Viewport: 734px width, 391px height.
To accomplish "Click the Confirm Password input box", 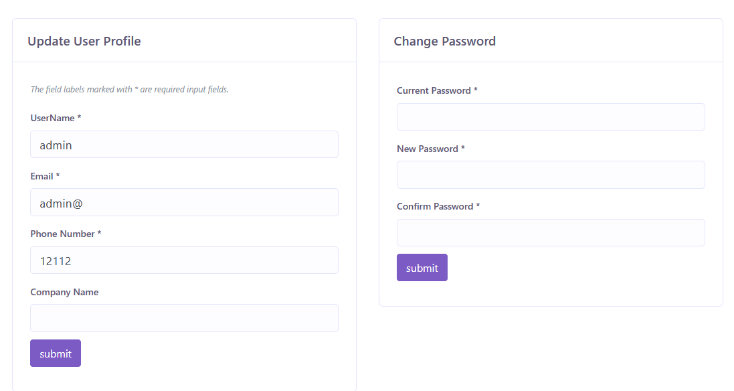I will click(551, 232).
